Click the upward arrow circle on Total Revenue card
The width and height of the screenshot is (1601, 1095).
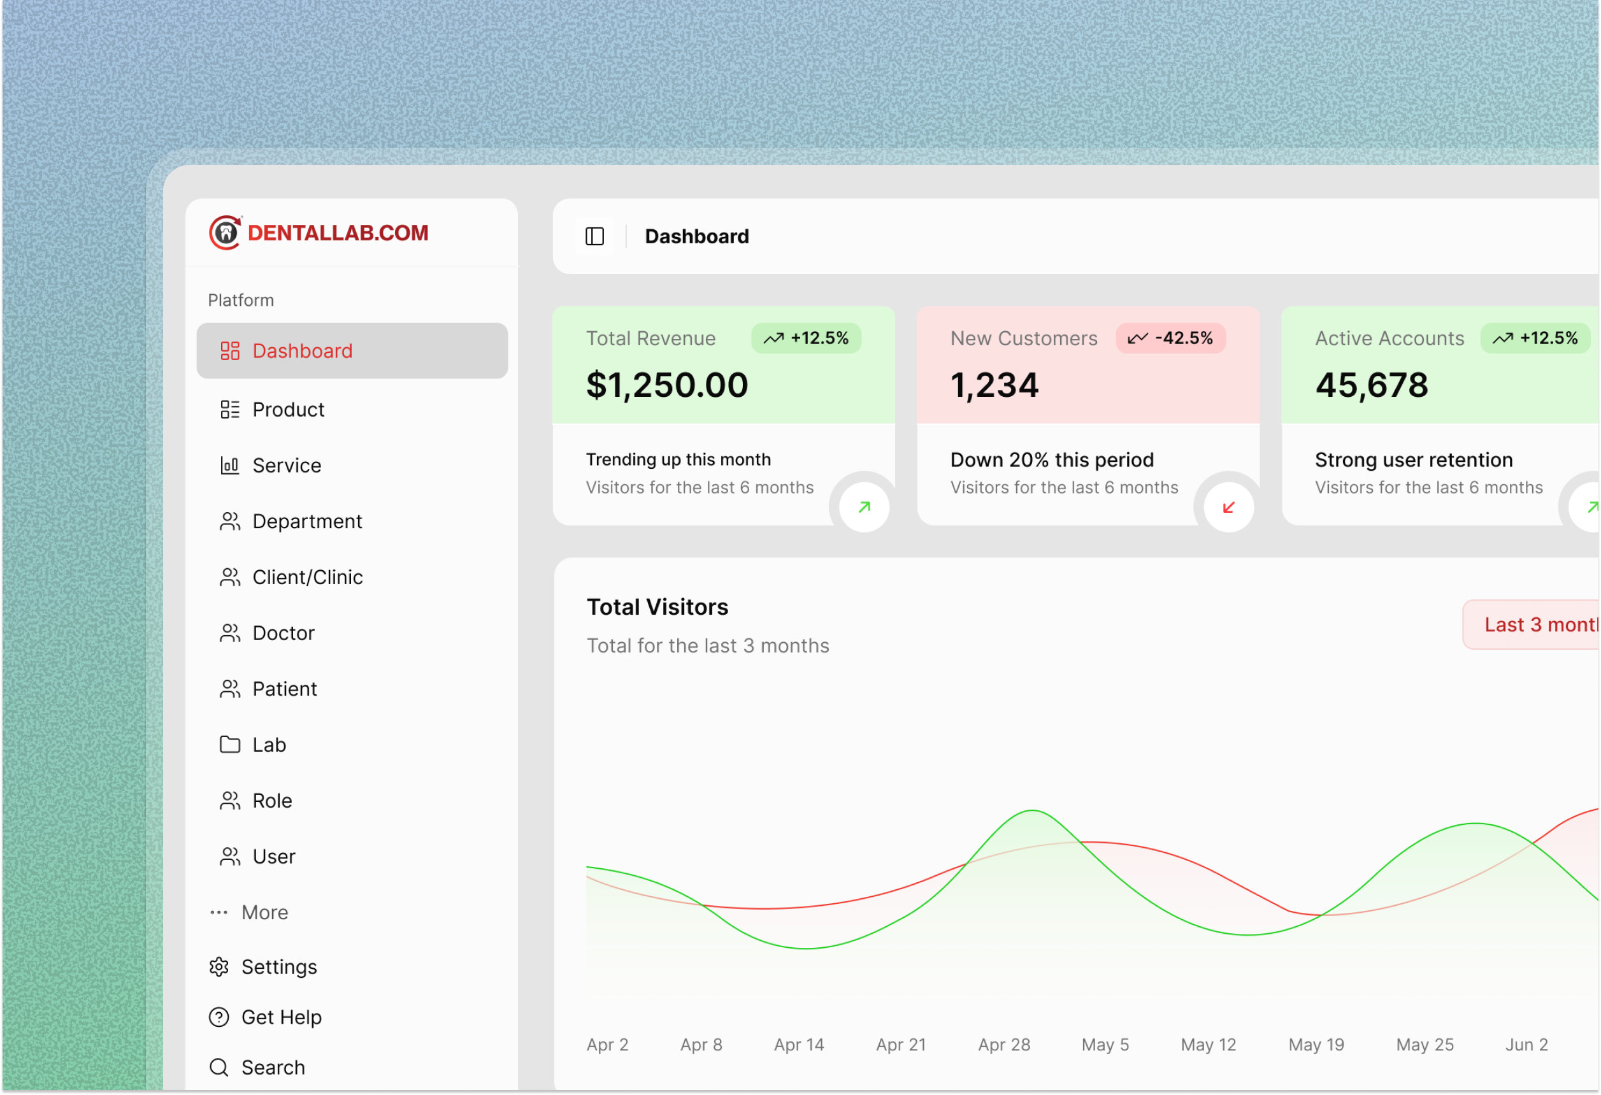[863, 507]
